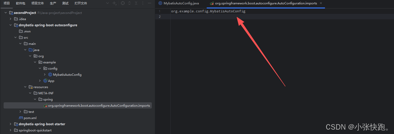Click line number 2 in gutter

click(x=160, y=17)
